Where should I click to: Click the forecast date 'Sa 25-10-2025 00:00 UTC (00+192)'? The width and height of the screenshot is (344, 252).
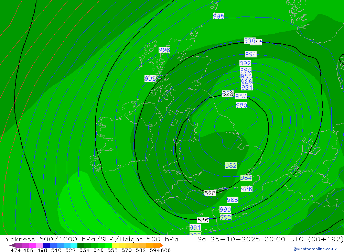point(270,239)
